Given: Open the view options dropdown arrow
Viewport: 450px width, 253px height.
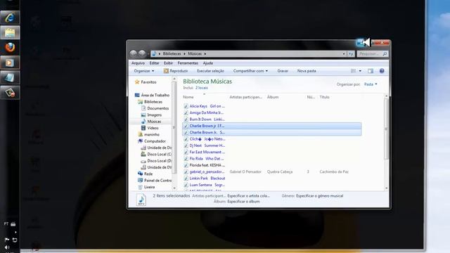Looking at the screenshot, I should click(360, 71).
